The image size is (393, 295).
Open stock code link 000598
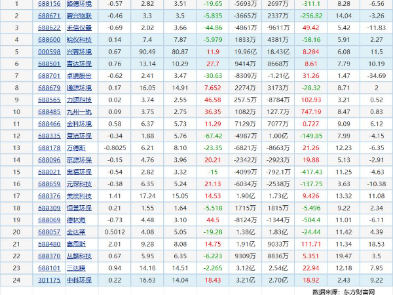[49, 52]
